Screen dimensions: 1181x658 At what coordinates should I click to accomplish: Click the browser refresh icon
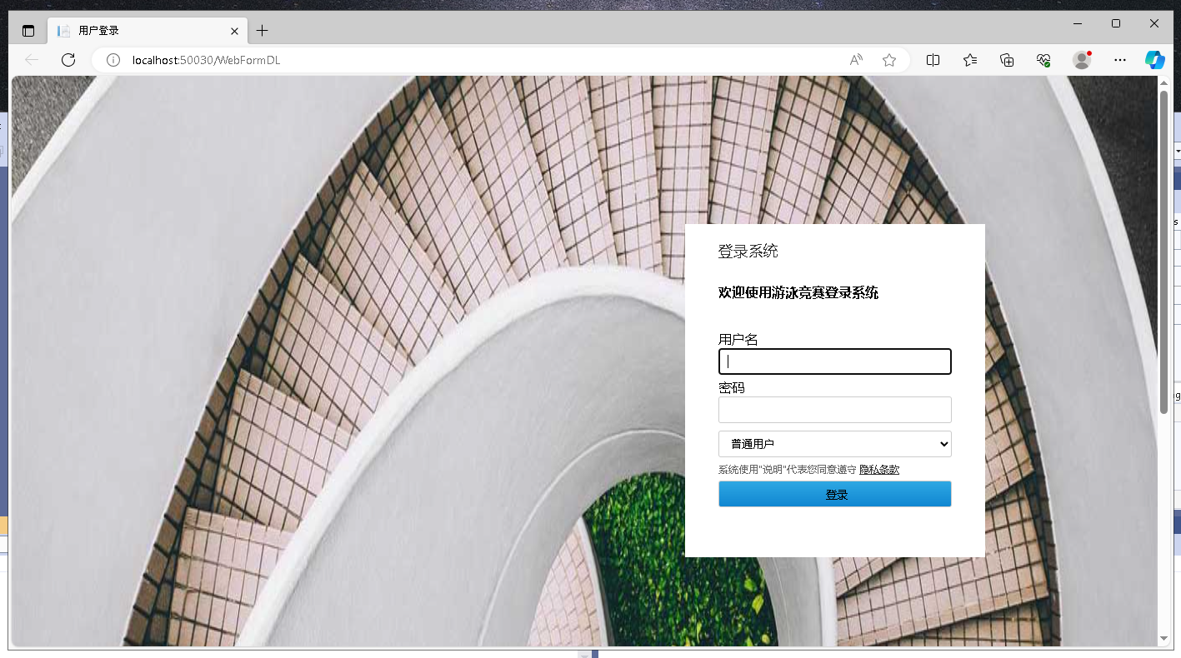(68, 60)
